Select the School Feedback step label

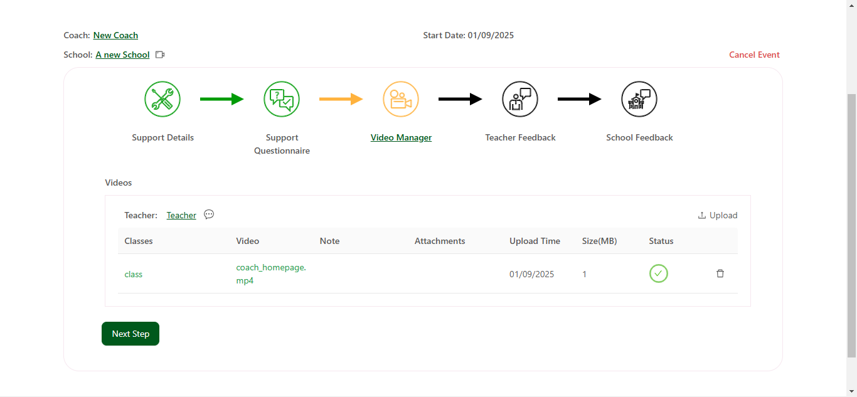pyautogui.click(x=639, y=137)
